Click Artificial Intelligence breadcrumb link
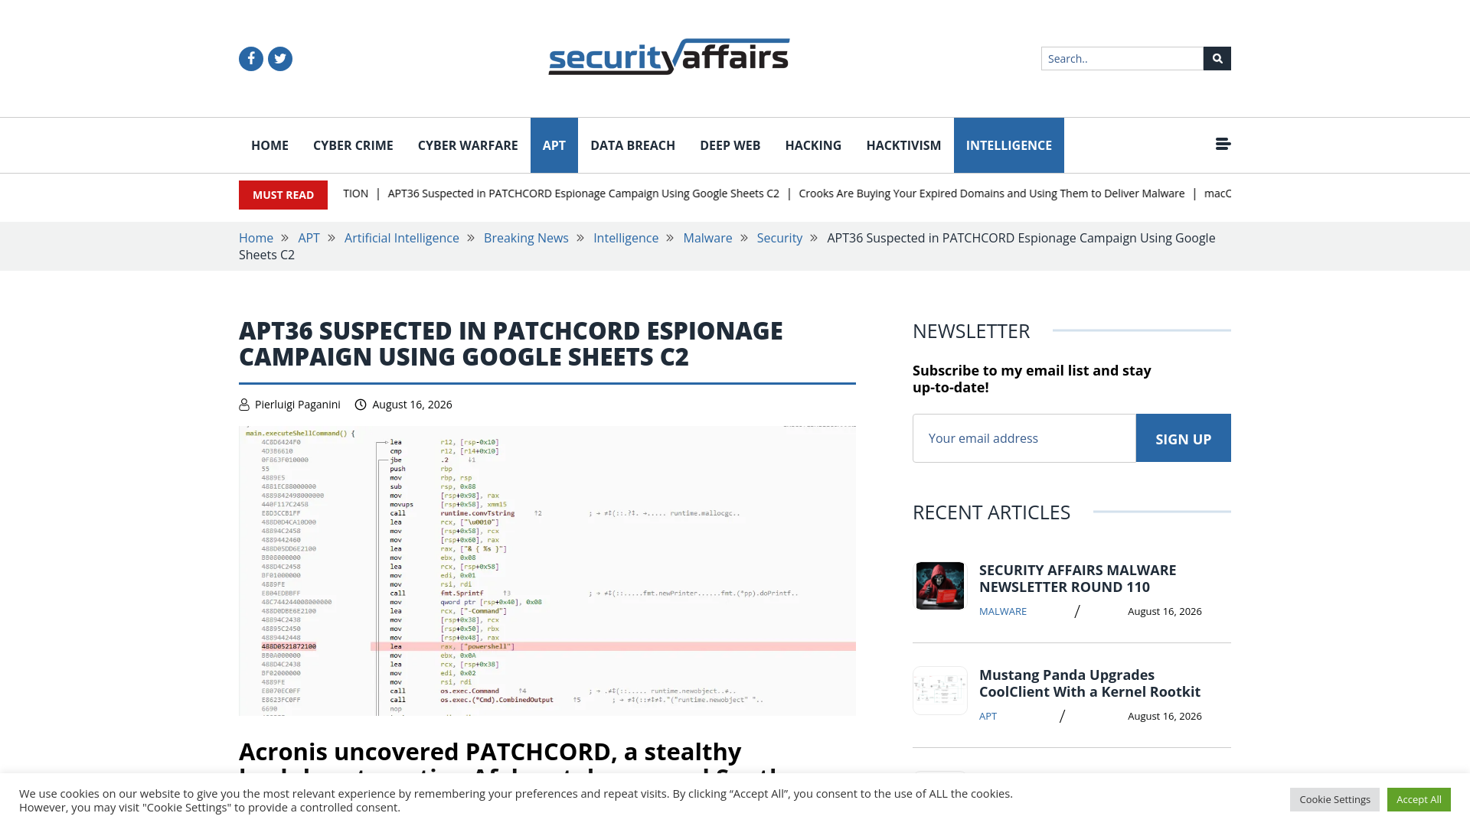The height and width of the screenshot is (826, 1470). pos(402,238)
